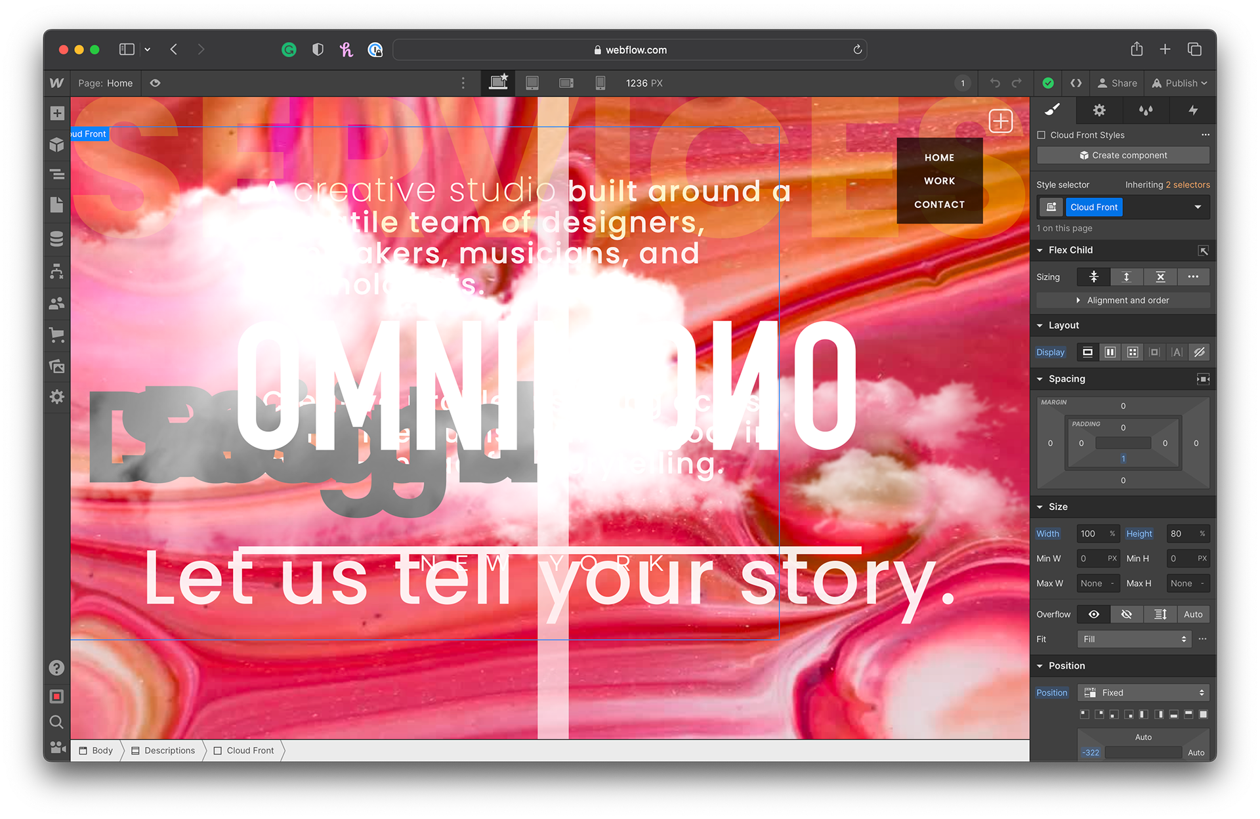Click the Create component button

click(x=1123, y=156)
